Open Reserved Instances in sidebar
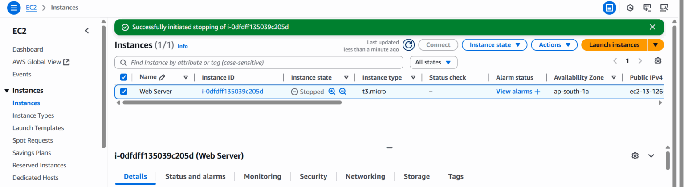The width and height of the screenshot is (684, 187). point(39,165)
